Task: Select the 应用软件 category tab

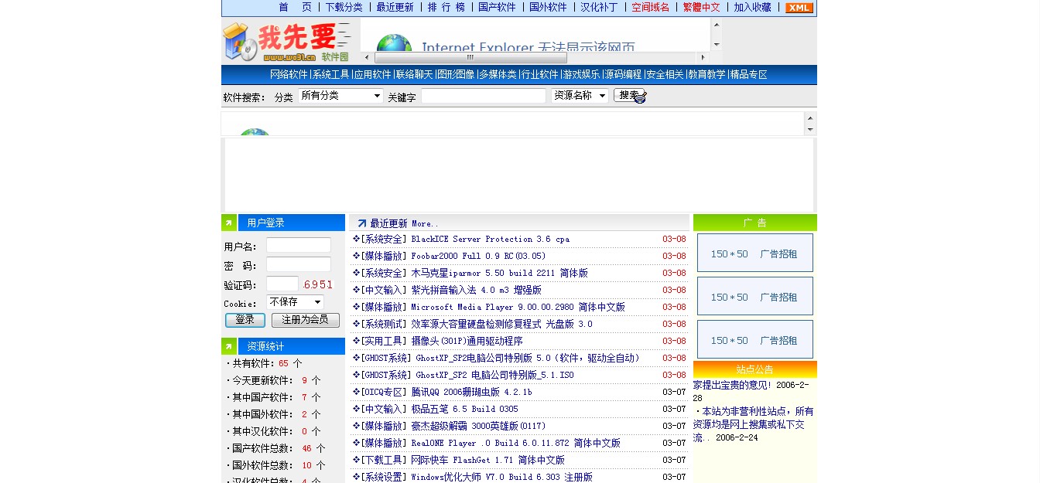Action: [372, 75]
